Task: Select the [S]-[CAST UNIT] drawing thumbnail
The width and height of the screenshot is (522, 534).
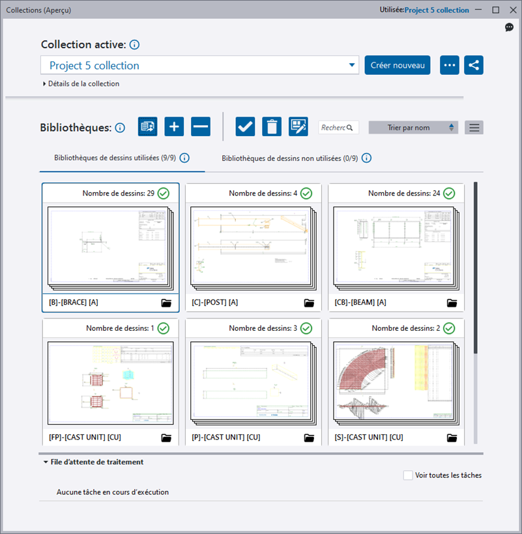Action: [x=396, y=383]
